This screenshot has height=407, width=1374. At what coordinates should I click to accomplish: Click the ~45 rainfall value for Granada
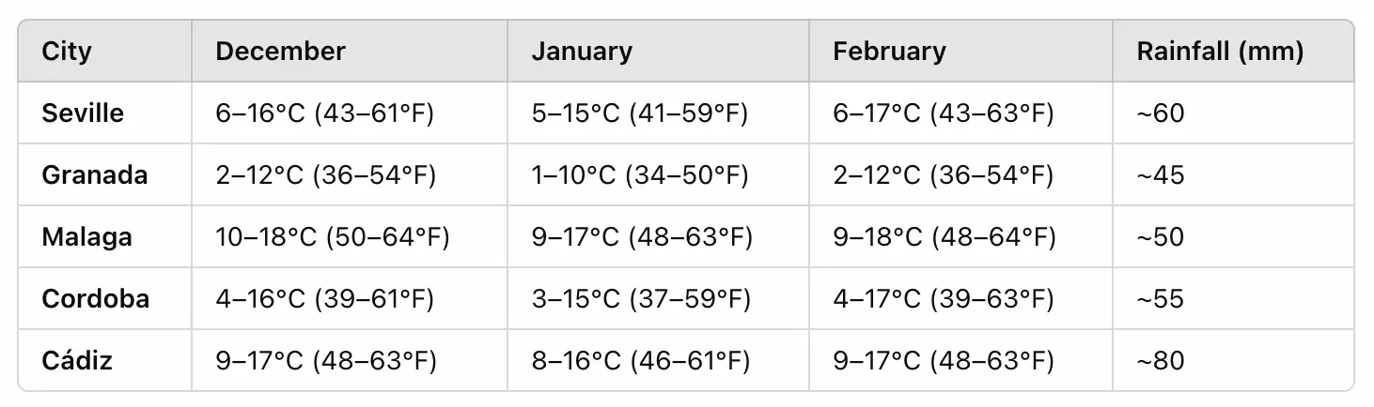pyautogui.click(x=1161, y=175)
